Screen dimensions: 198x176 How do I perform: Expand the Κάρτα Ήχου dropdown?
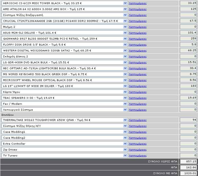(x=64, y=92)
